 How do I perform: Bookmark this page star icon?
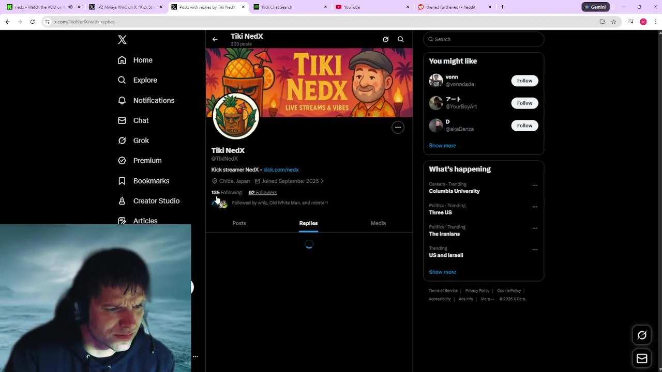point(613,22)
